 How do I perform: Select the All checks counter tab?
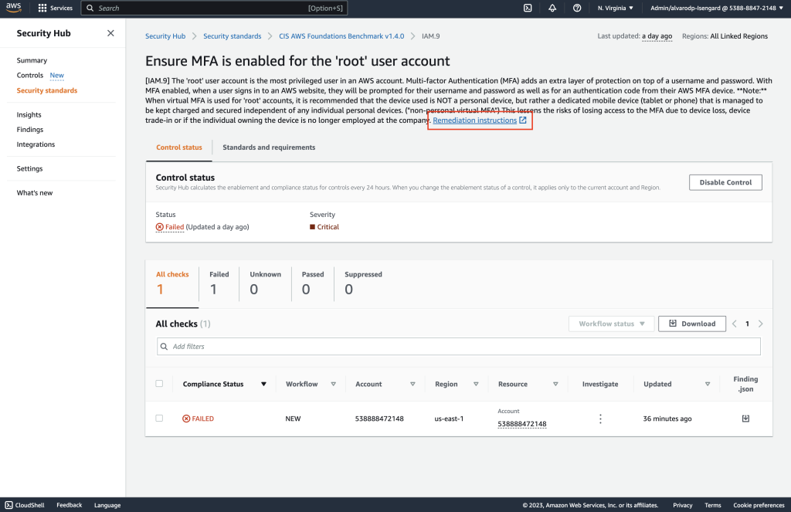pos(172,283)
